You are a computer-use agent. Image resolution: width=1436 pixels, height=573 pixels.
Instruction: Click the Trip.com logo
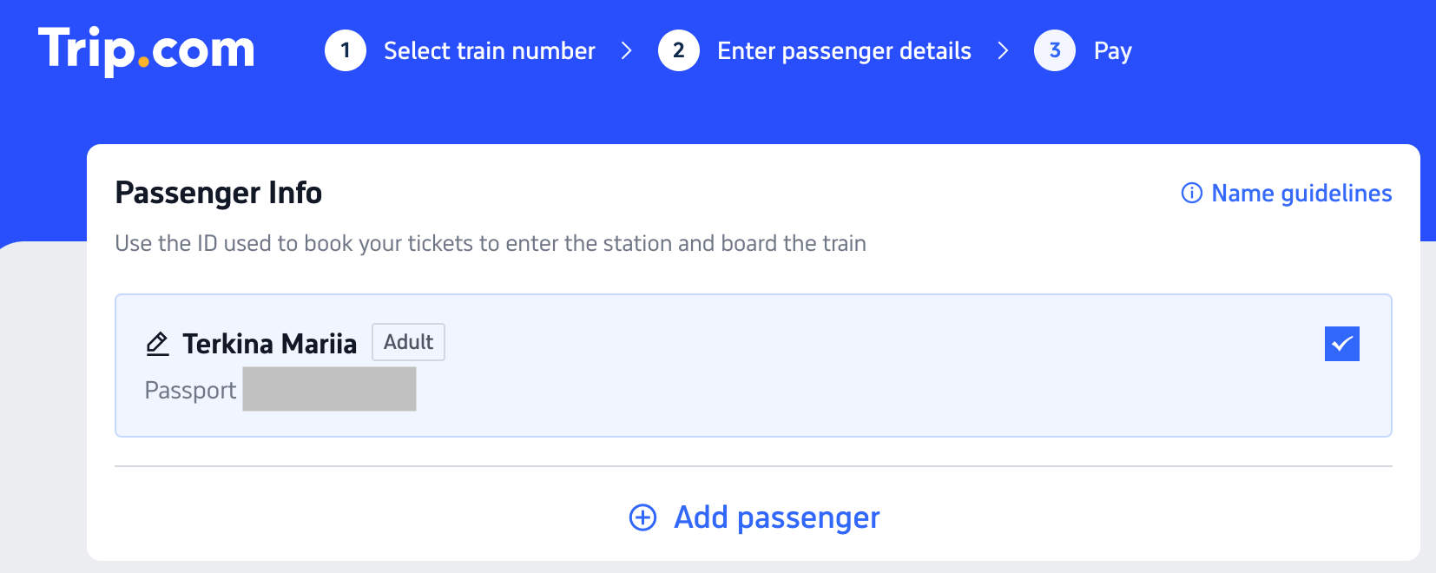click(147, 50)
